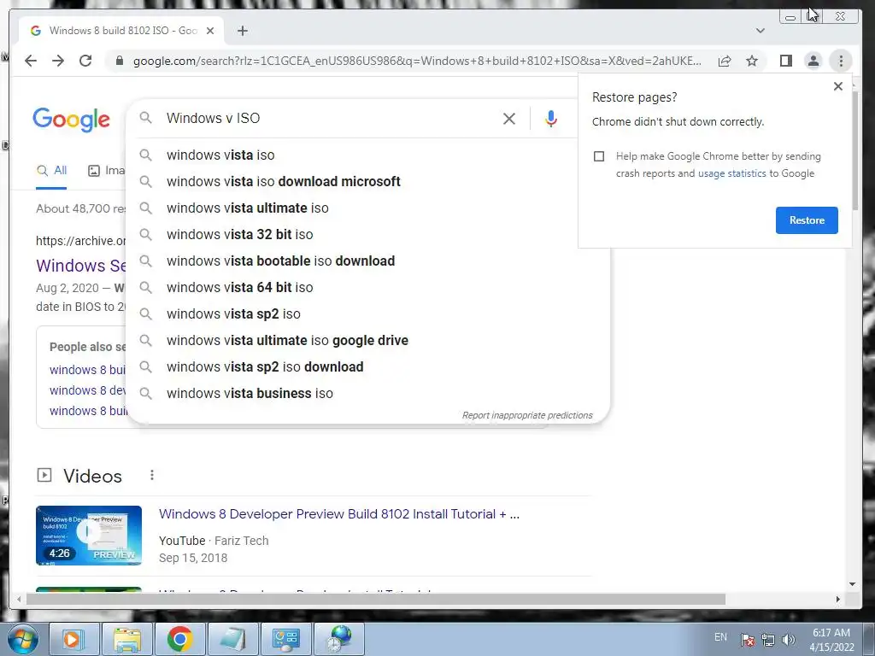This screenshot has height=656, width=875.
Task: Open the Control Panel taskbar icon
Action: pos(285,639)
